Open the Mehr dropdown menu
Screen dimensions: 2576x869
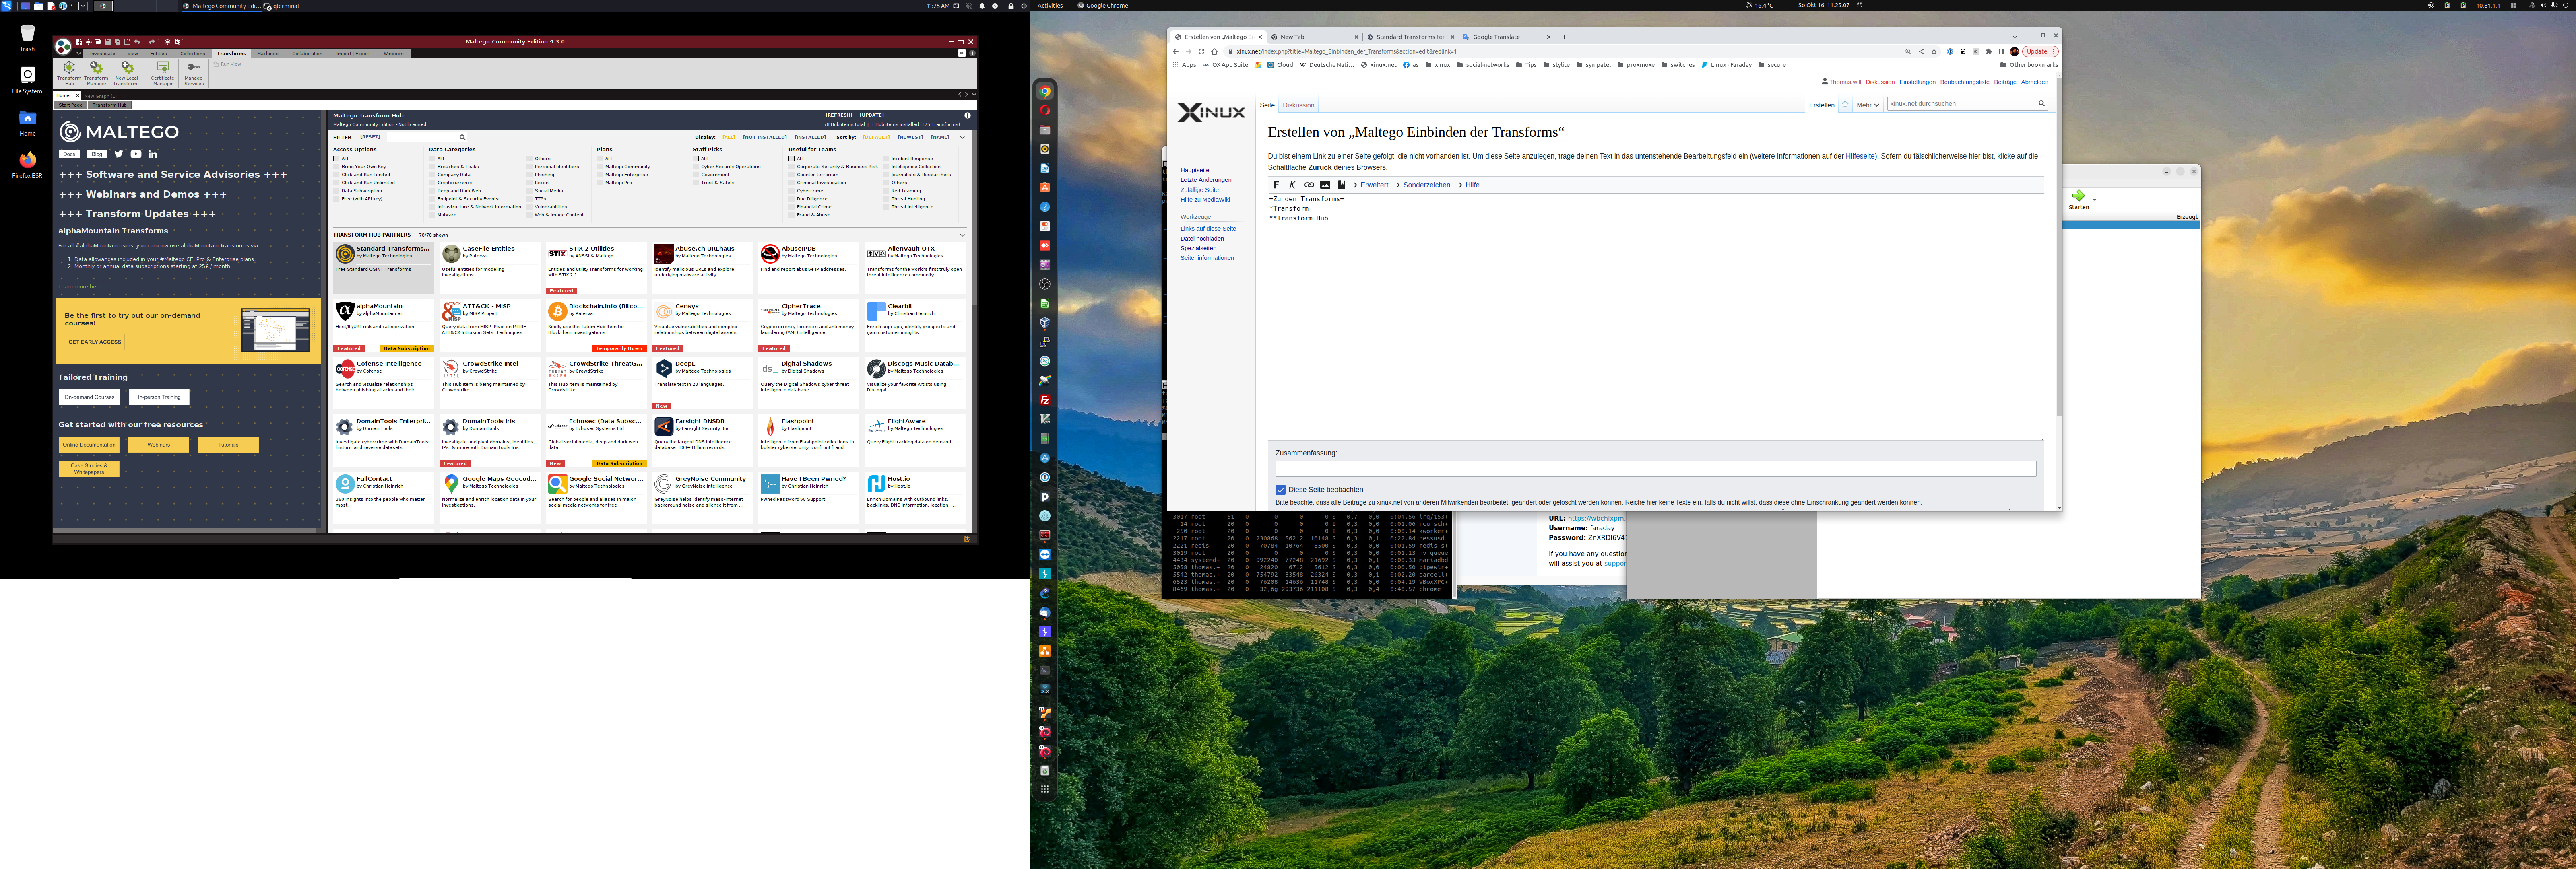[1867, 105]
